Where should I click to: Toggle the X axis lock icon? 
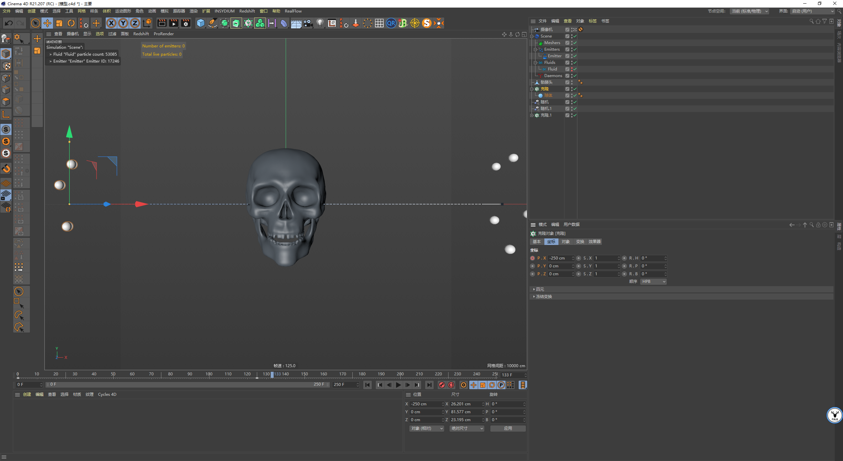(x=111, y=23)
